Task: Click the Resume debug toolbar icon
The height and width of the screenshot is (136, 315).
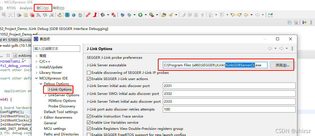Action: tap(19, 15)
